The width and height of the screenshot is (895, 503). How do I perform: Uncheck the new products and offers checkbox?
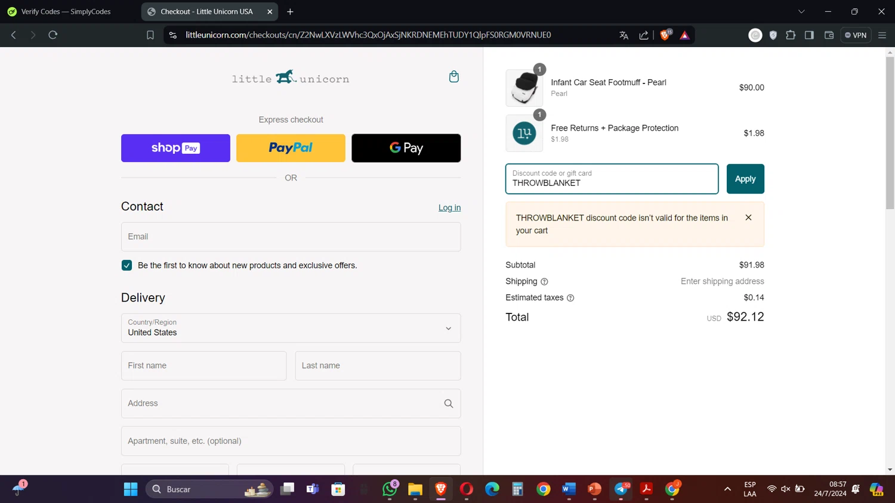click(126, 265)
